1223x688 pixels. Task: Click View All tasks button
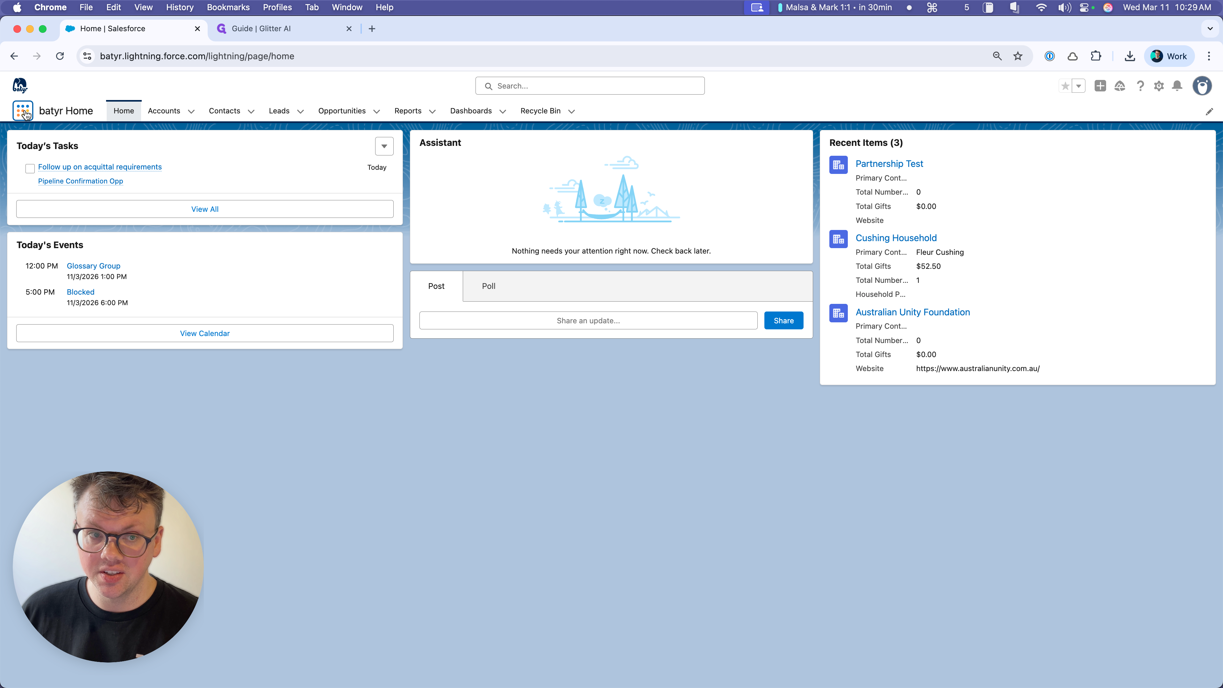pyautogui.click(x=204, y=209)
